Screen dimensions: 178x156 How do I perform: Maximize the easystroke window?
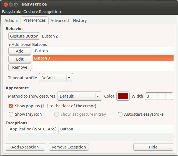pos(16,4)
